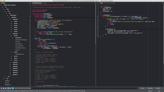Toggle whole word matching in find bar
The height and width of the screenshot is (92, 164).
click(x=6, y=88)
